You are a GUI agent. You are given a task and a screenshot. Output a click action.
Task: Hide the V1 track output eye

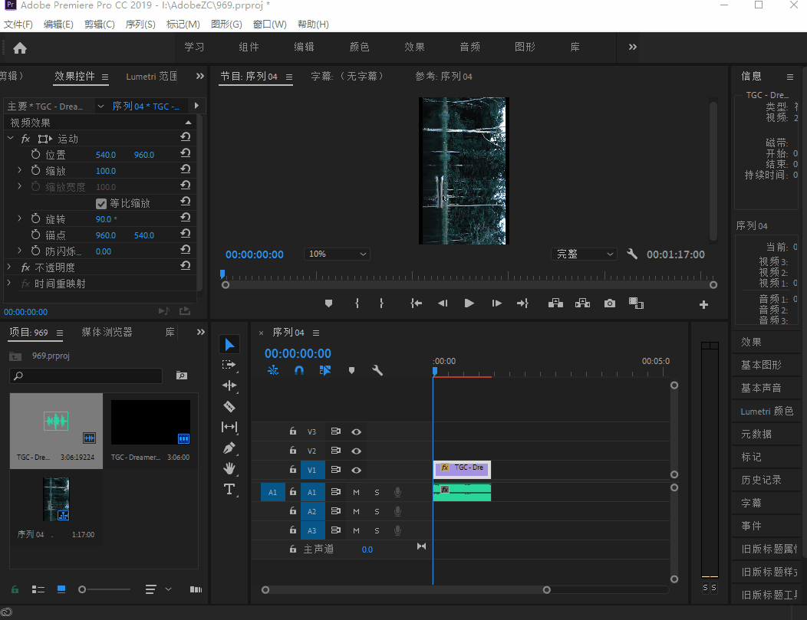coord(356,470)
